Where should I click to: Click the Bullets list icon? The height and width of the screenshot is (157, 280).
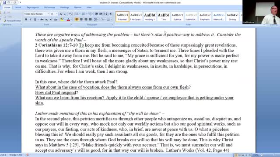77,14
